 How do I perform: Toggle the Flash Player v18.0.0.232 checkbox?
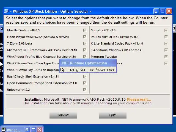(85, 37)
